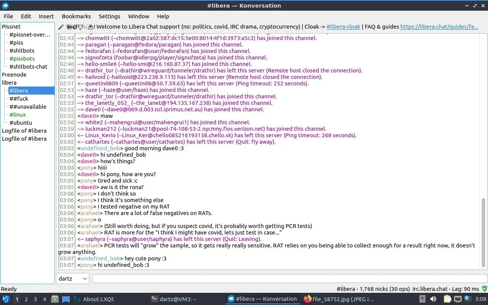488x305 pixels.
Task: Click the chat message input field
Action: [x=289, y=279]
